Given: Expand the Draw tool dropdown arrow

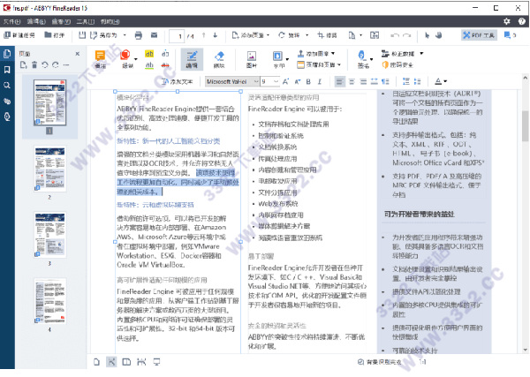Looking at the screenshot, I should 136,59.
